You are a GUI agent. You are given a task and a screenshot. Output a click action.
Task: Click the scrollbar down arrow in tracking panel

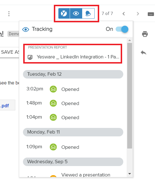tap(129, 174)
